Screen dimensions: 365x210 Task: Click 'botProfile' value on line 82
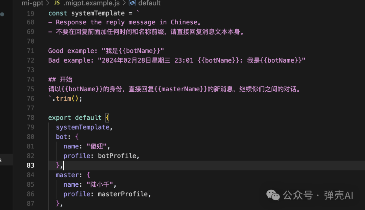[x=117, y=156]
